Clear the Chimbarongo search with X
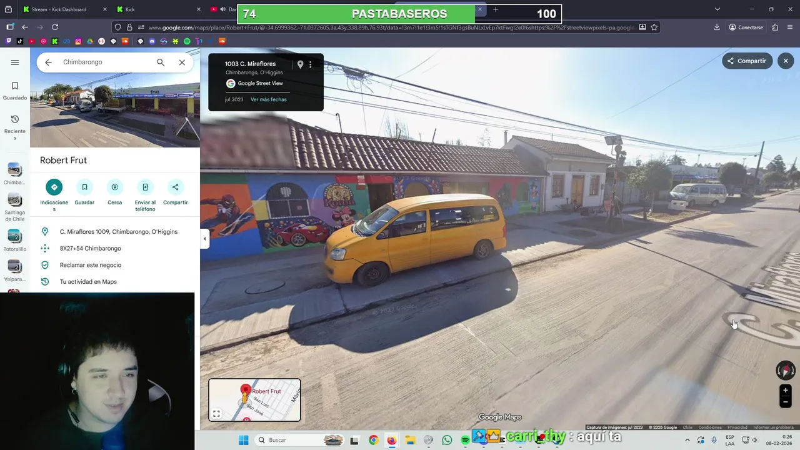800x450 pixels. click(x=182, y=62)
